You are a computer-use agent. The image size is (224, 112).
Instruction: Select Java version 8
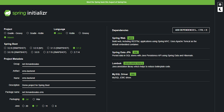[x=54, y=106]
